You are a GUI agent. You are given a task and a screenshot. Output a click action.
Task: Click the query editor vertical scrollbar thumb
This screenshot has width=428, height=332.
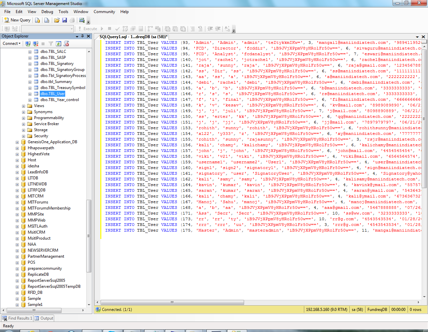[424, 119]
